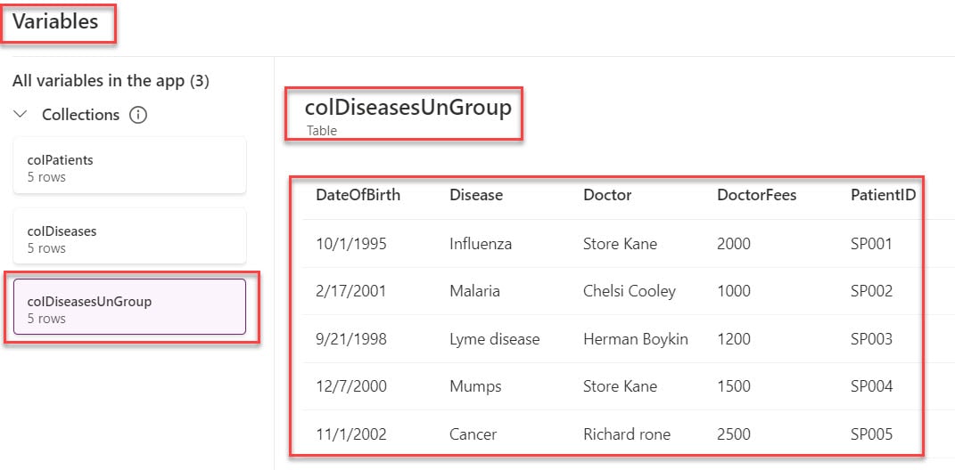Click the 2500 doctor fees cell
Viewport: 955px width, 470px height.
tap(733, 434)
